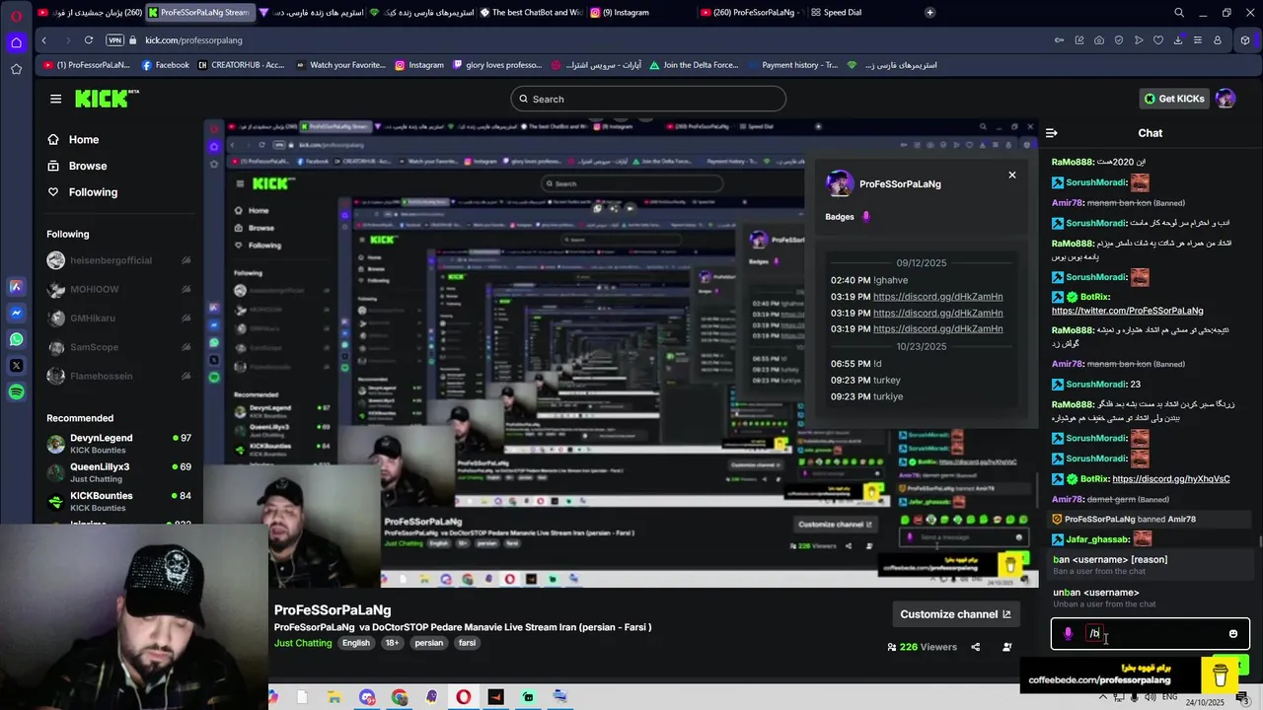Click Jafar_ghassab username in chat
The height and width of the screenshot is (710, 1263).
click(x=1096, y=539)
